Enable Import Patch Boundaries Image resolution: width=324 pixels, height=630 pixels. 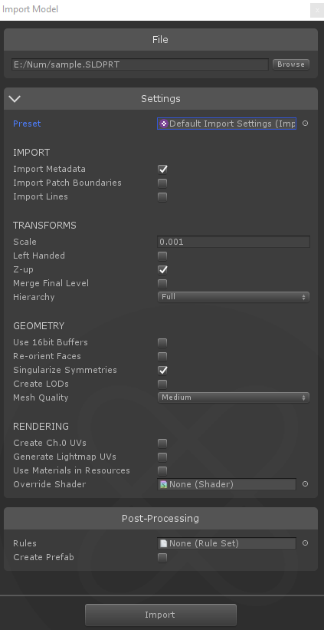click(x=162, y=183)
